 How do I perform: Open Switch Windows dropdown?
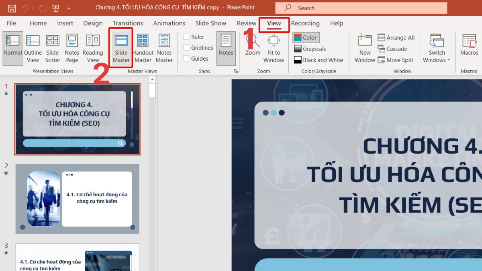pyautogui.click(x=437, y=49)
